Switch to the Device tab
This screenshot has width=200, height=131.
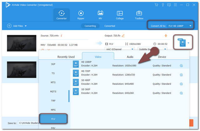pyautogui.click(x=162, y=57)
